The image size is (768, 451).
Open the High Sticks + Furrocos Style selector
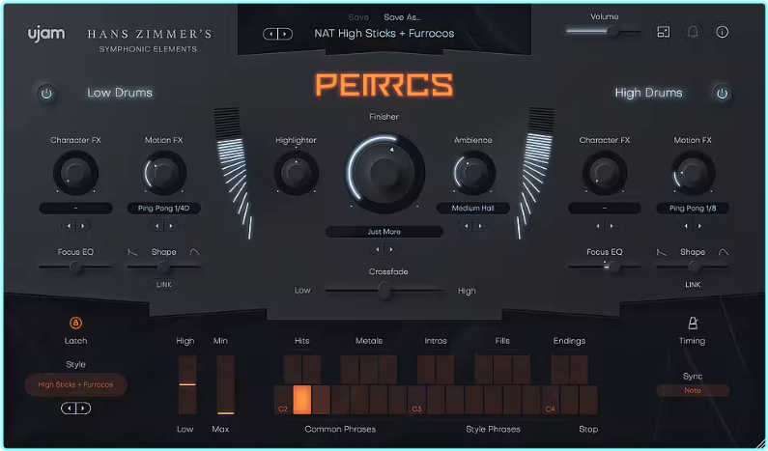[x=75, y=385]
